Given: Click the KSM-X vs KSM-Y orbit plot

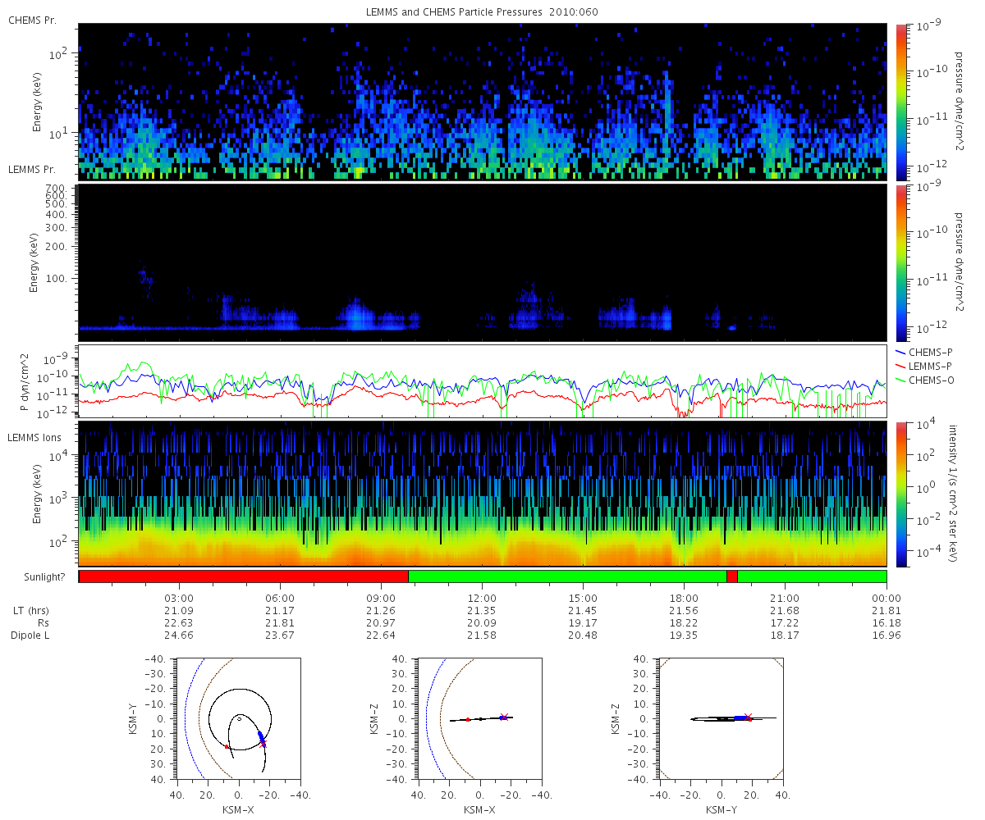Looking at the screenshot, I should (238, 717).
